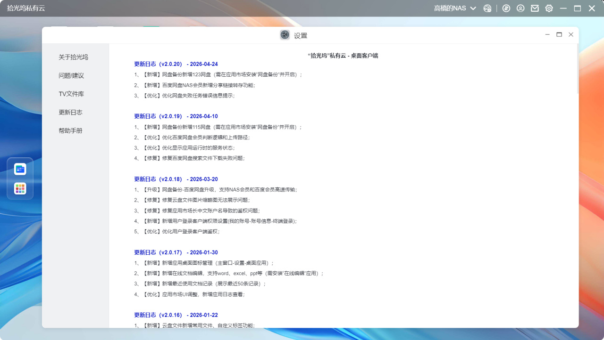
Task: Click the 网盘备份新增123网盘 changelog line
Action: click(x=218, y=74)
